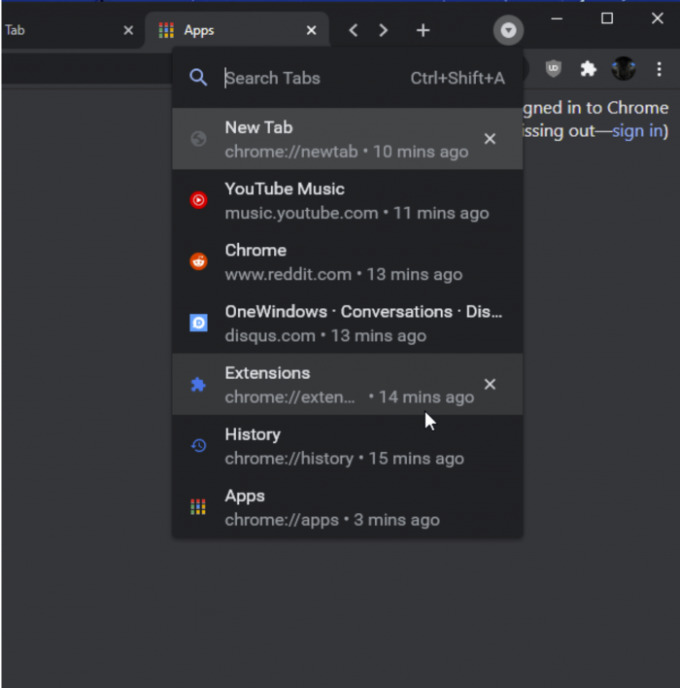The height and width of the screenshot is (688, 680).
Task: Click the tab search dropdown button
Action: point(508,30)
